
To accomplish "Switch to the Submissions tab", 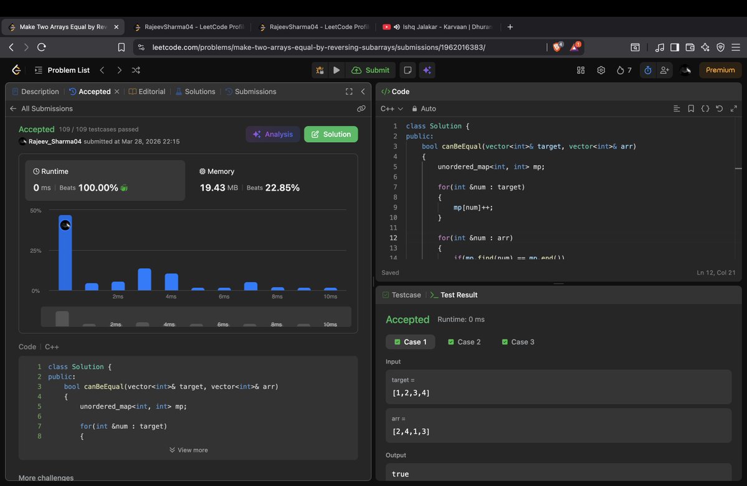I will (250, 92).
